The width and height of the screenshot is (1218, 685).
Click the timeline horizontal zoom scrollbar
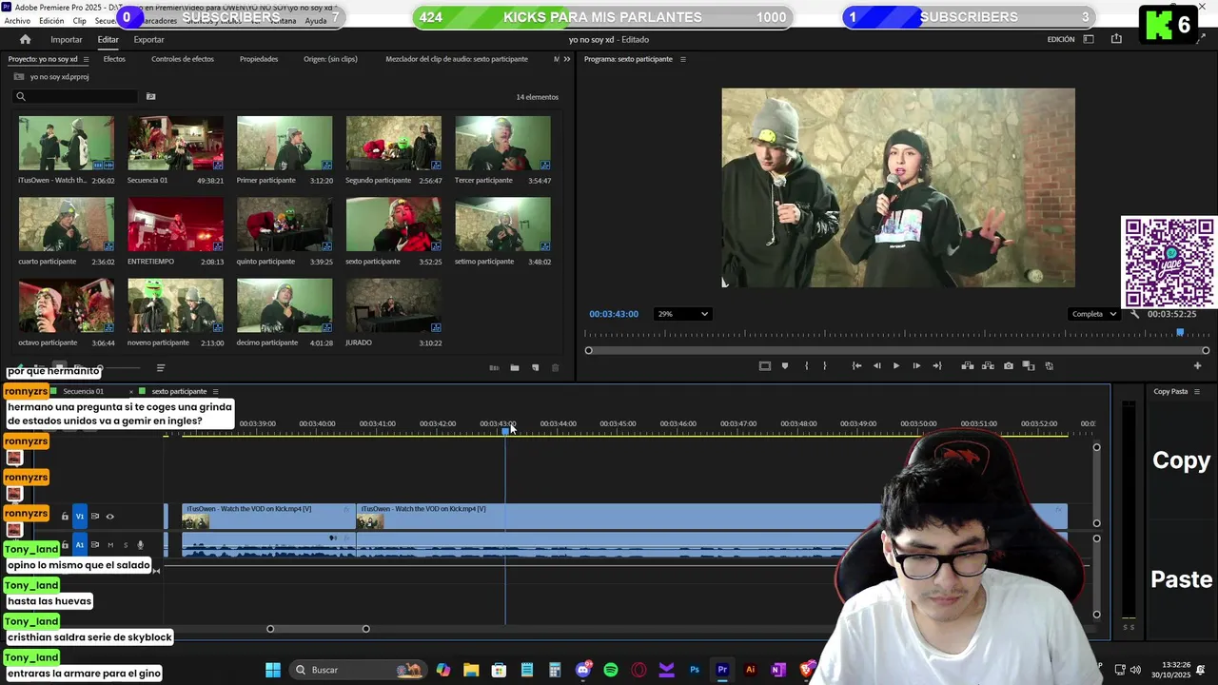coord(318,629)
